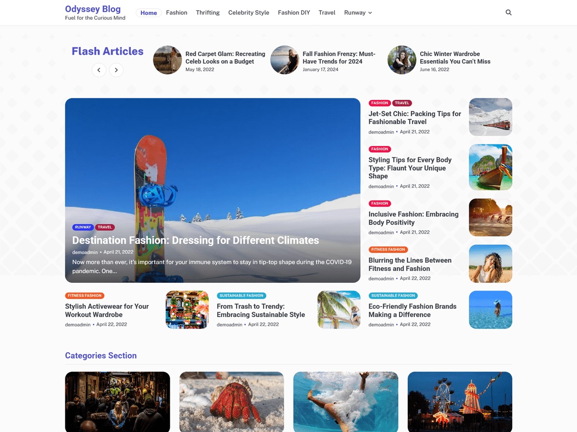Select Travel in the top navigation
577x432 pixels.
326,12
